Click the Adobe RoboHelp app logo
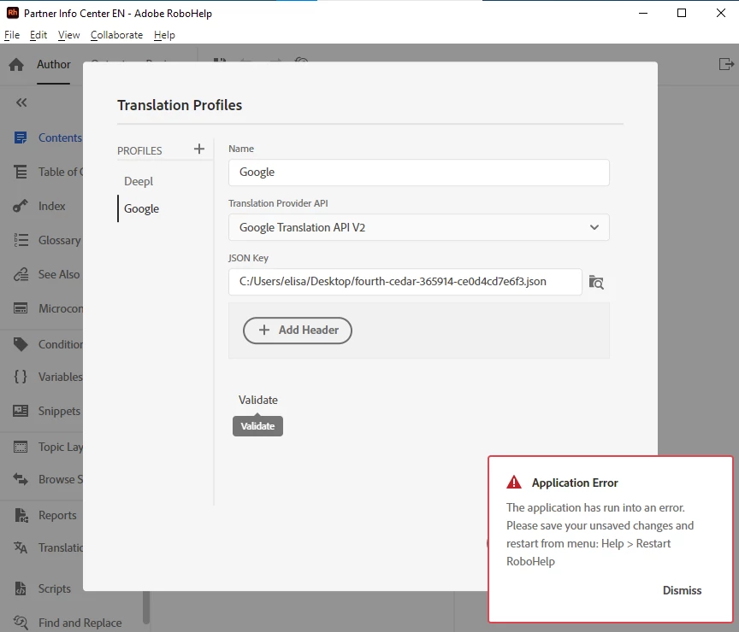The width and height of the screenshot is (739, 632). [12, 13]
